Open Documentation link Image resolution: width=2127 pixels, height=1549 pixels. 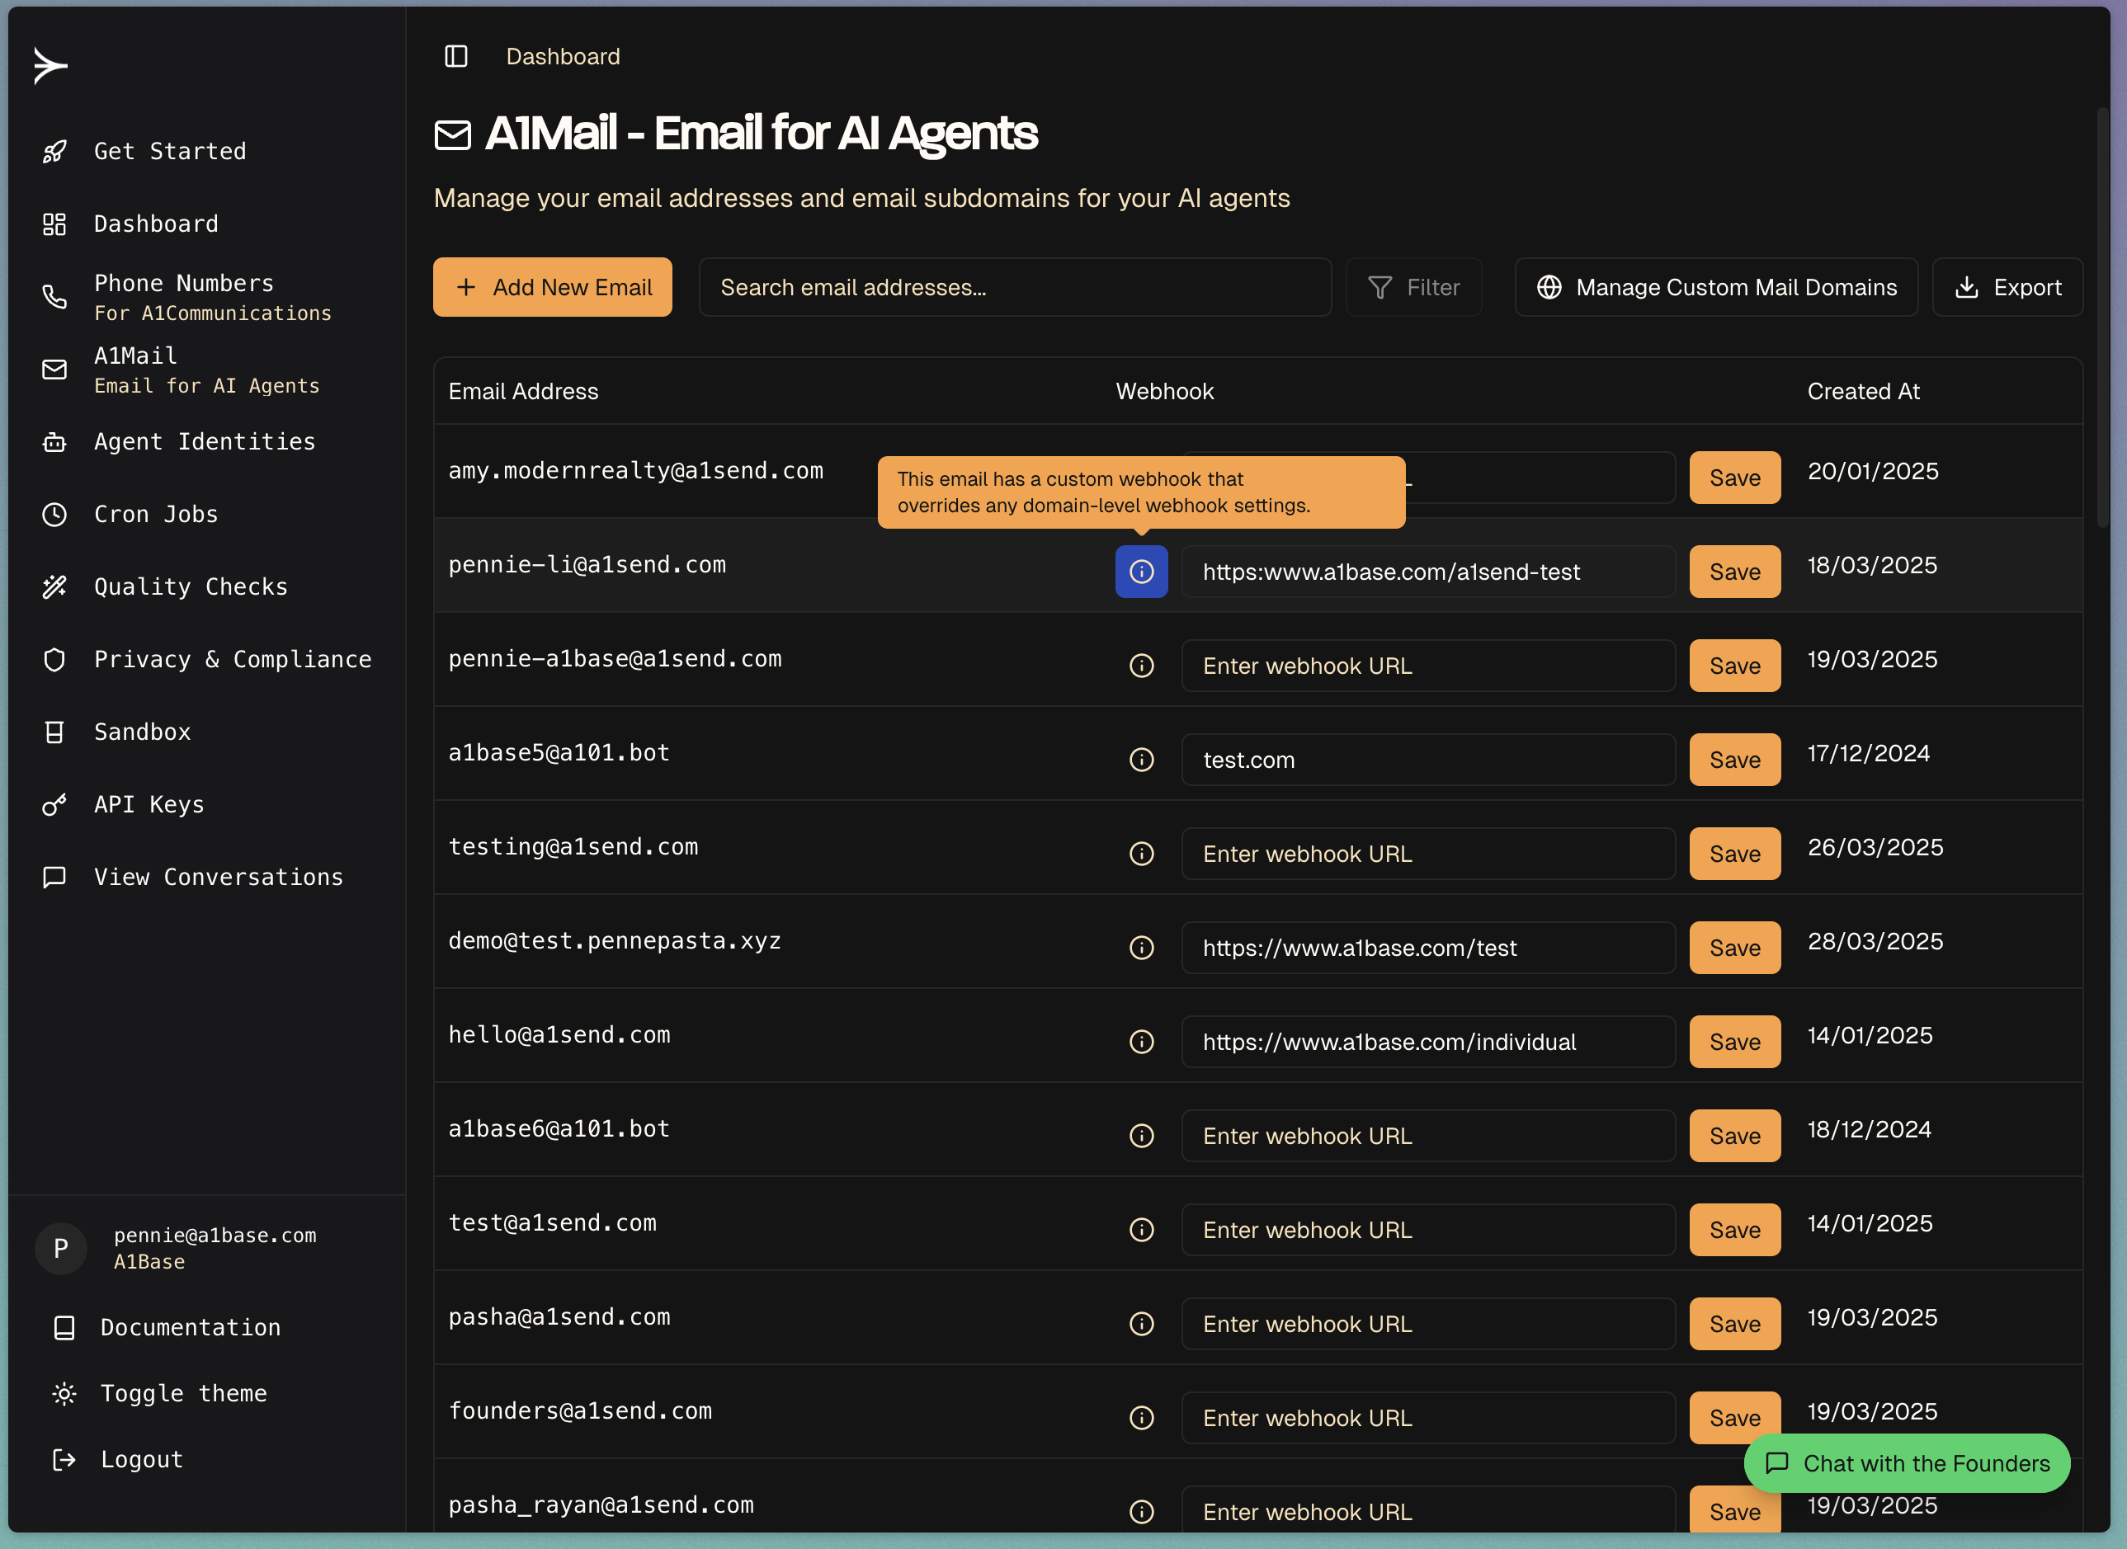click(x=191, y=1327)
